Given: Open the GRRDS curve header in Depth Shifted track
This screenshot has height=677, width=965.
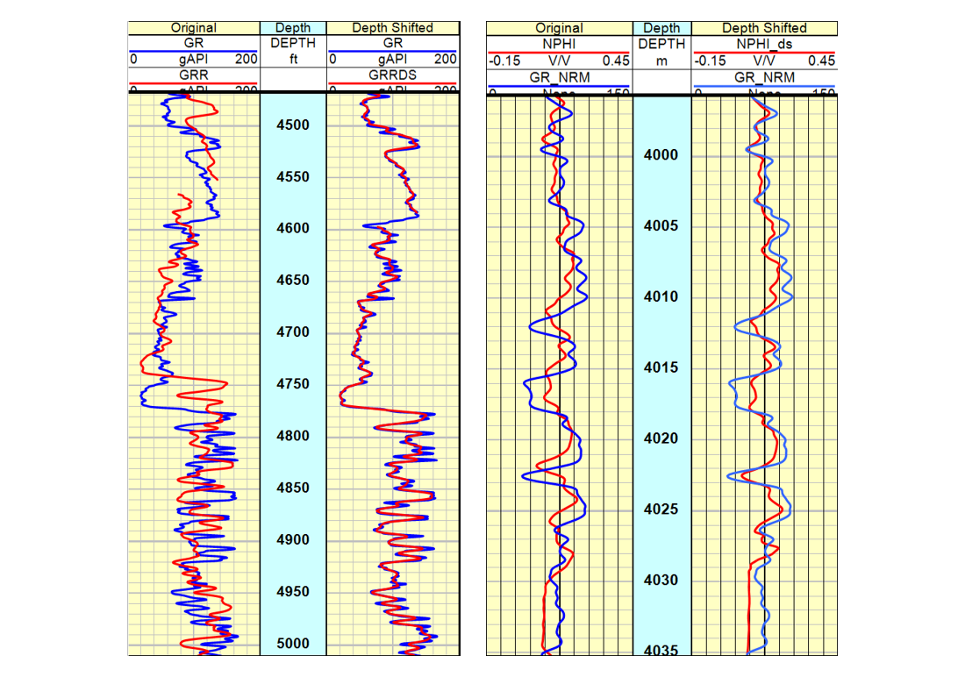Looking at the screenshot, I should (392, 76).
